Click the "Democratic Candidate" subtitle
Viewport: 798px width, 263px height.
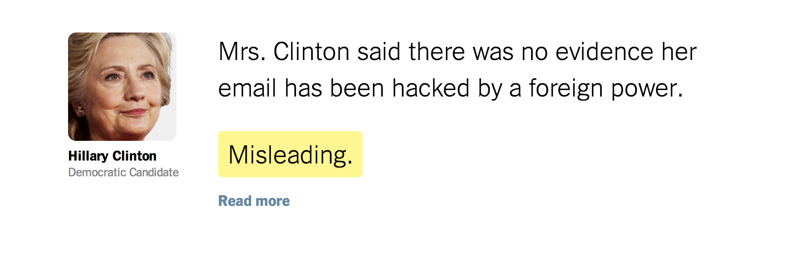pyautogui.click(x=123, y=172)
